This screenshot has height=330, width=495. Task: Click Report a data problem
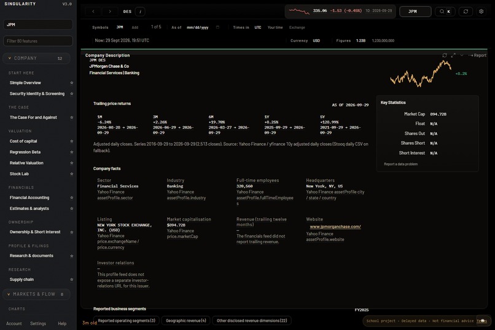tap(400, 164)
